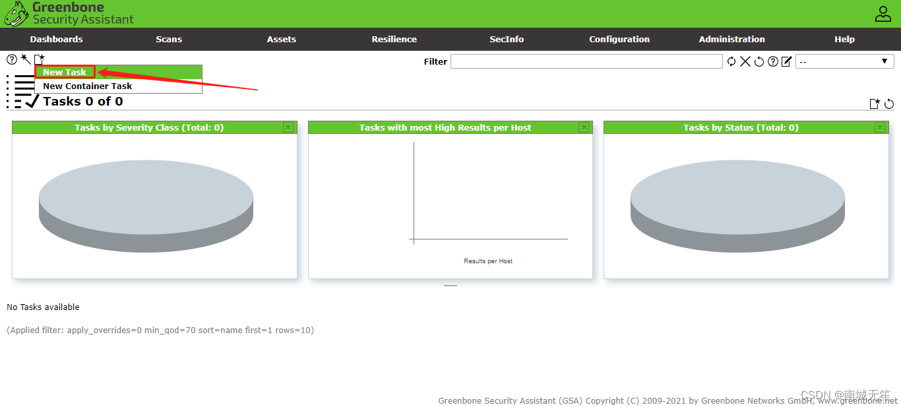Open the SecInfo menu
Image resolution: width=901 pixels, height=407 pixels.
coord(507,39)
